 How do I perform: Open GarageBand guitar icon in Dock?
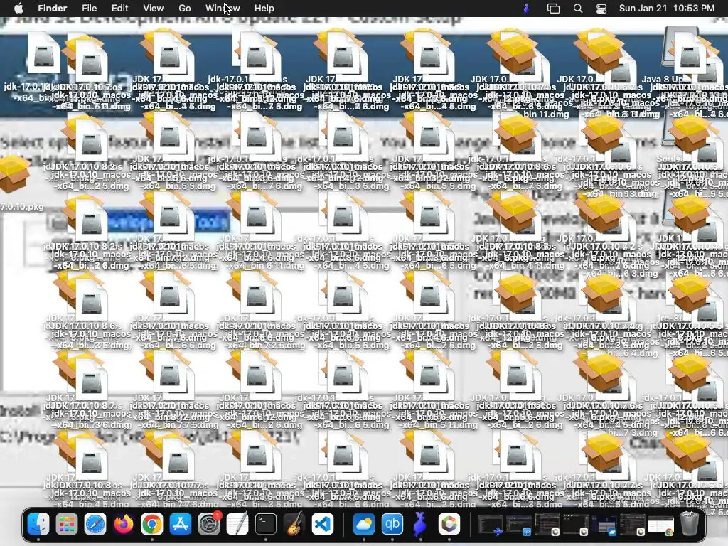click(294, 524)
